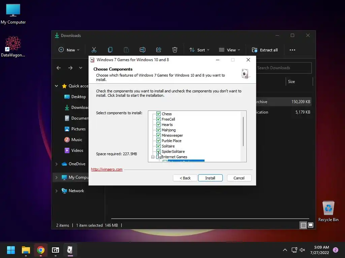Open the New dropdown in Downloads
Viewport: 345px width, 258px height.
69,50
